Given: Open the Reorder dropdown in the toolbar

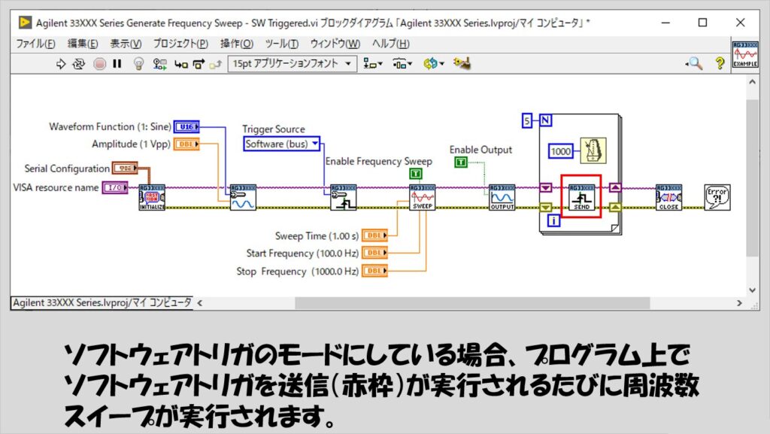Looking at the screenshot, I should (x=434, y=64).
